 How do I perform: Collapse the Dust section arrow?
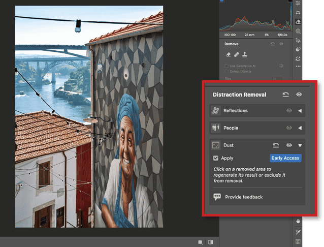coord(300,145)
